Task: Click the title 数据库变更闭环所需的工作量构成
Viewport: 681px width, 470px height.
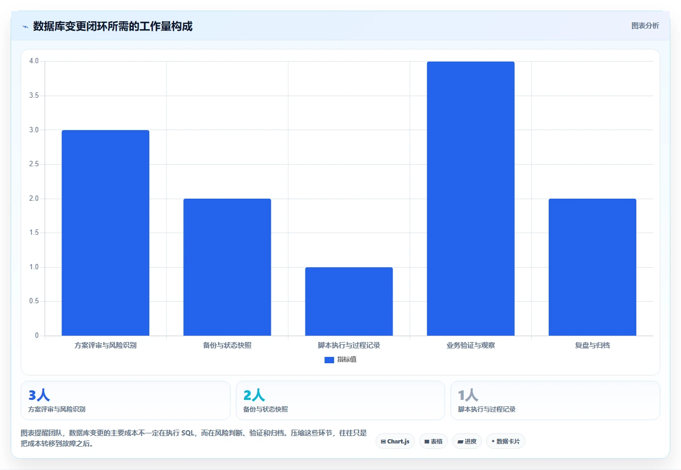Action: pos(113,26)
